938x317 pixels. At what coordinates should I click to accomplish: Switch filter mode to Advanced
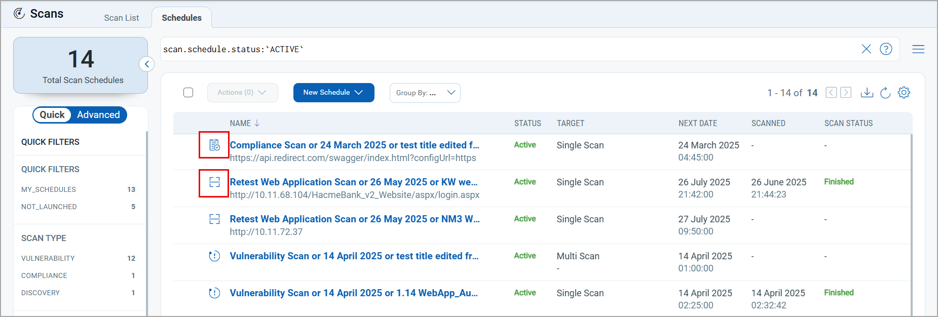(x=98, y=115)
